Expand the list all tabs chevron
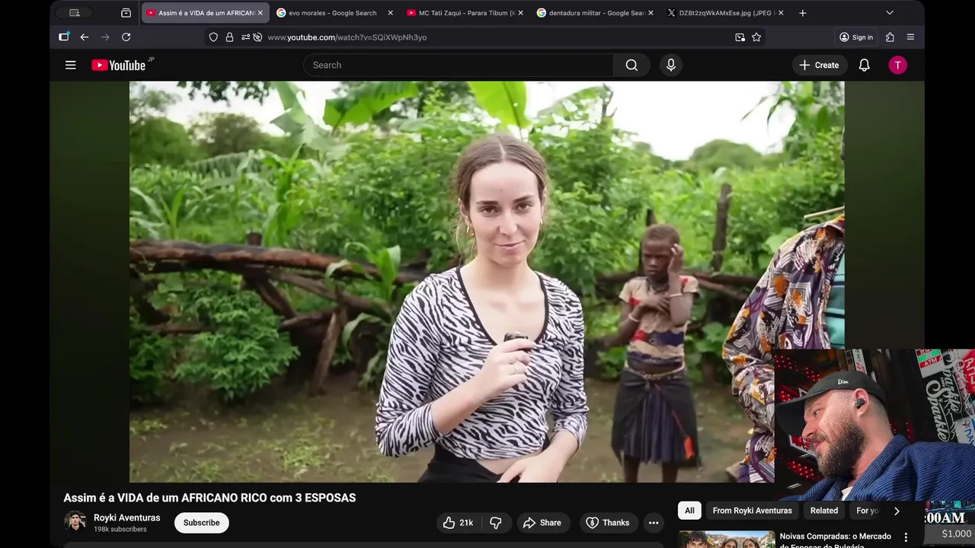975x548 pixels. (x=890, y=13)
